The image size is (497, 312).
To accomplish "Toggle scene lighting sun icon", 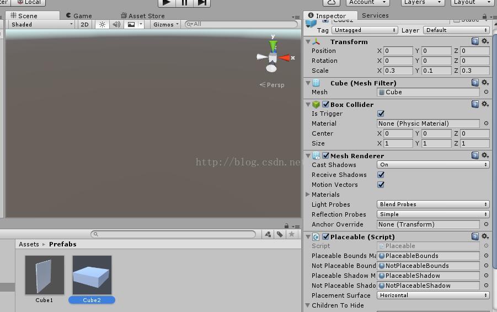I will pos(102,24).
